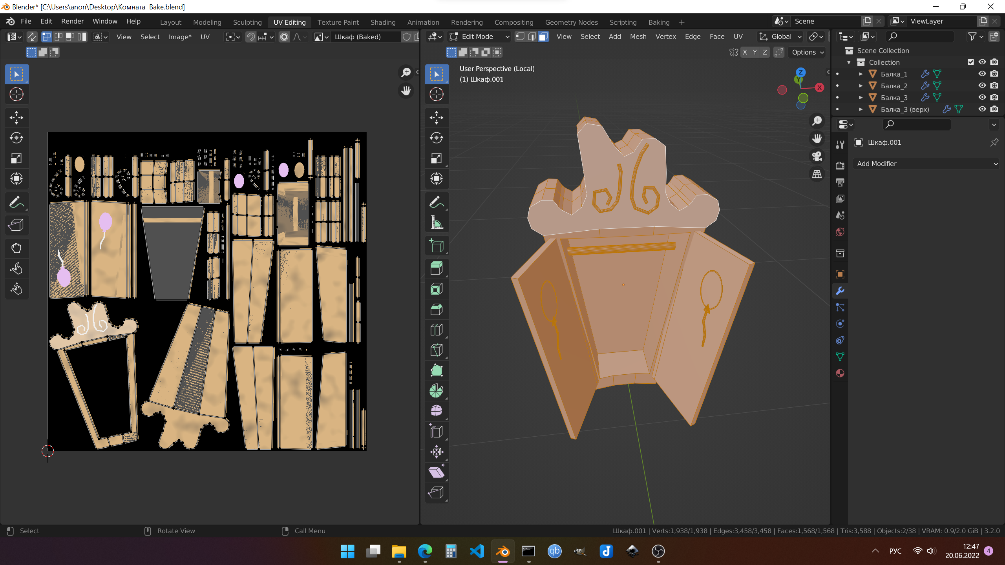Screen dimensions: 1005x565
Task: Open the Material properties tab
Action: tap(840, 373)
